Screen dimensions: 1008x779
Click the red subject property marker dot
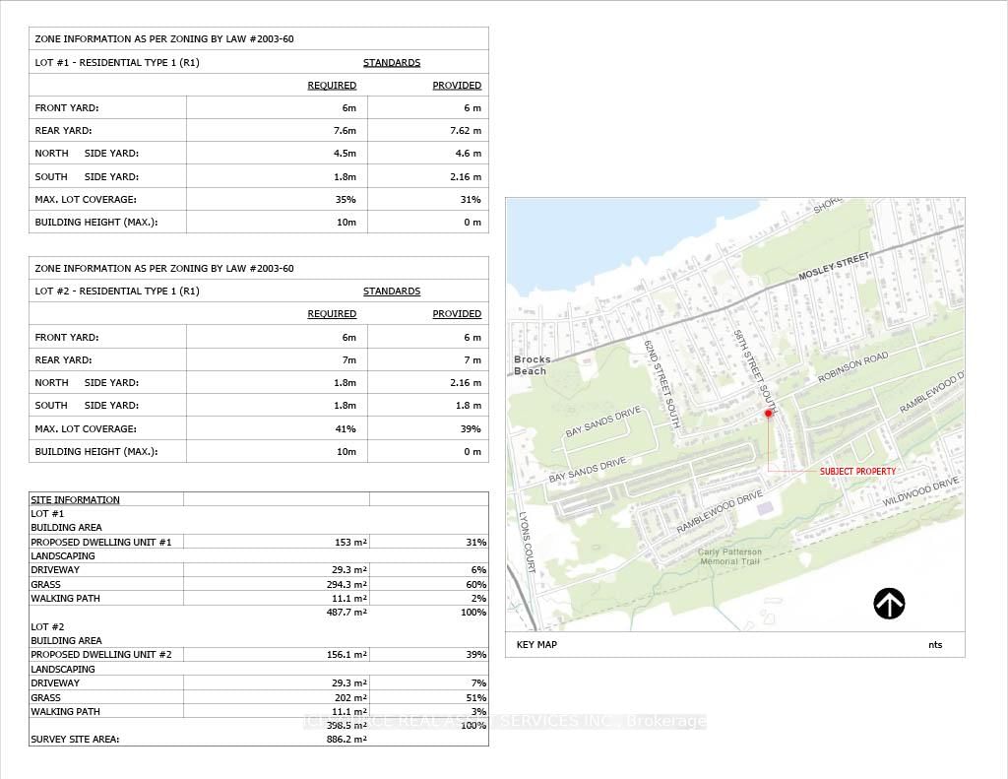[768, 414]
